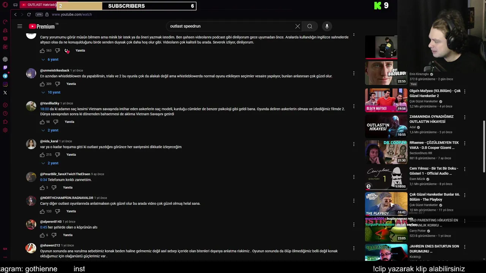This screenshot has height=273, width=486.
Task: Open options for Olga'nın Mafyası video
Action: point(464,91)
